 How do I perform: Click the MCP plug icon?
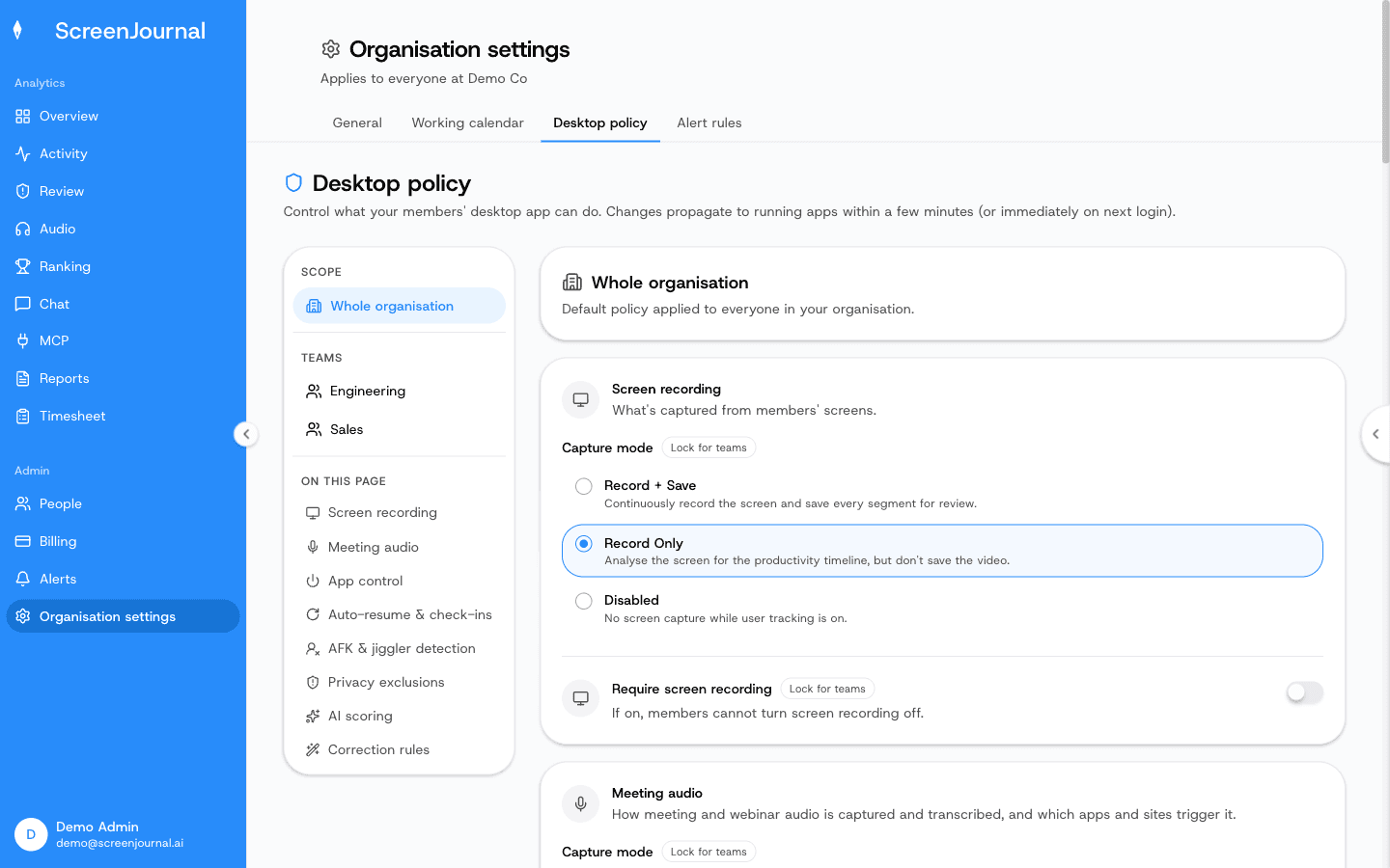pos(23,341)
